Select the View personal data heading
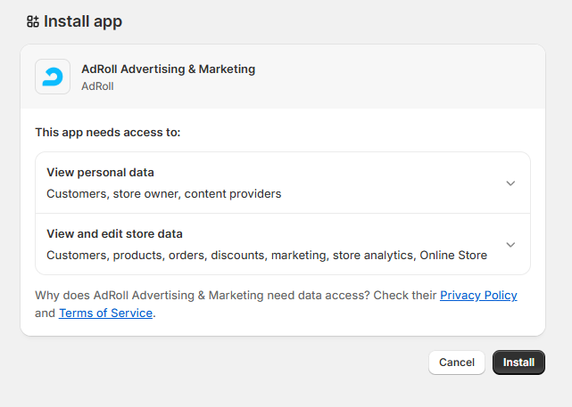The width and height of the screenshot is (572, 407). click(100, 173)
